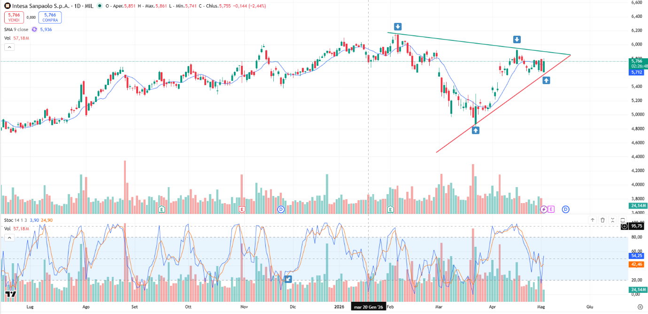This screenshot has height=314, width=648.
Task: Click the Stoc %D value 24,90
Action: (46, 220)
